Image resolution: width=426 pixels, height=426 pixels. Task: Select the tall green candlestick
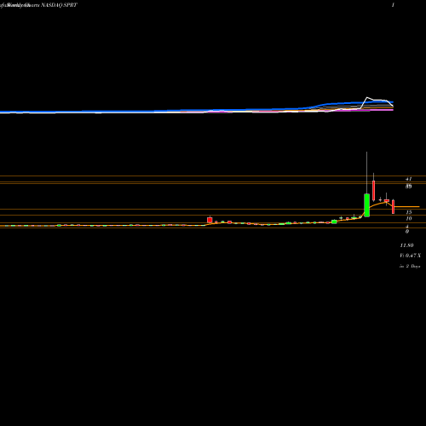366,205
